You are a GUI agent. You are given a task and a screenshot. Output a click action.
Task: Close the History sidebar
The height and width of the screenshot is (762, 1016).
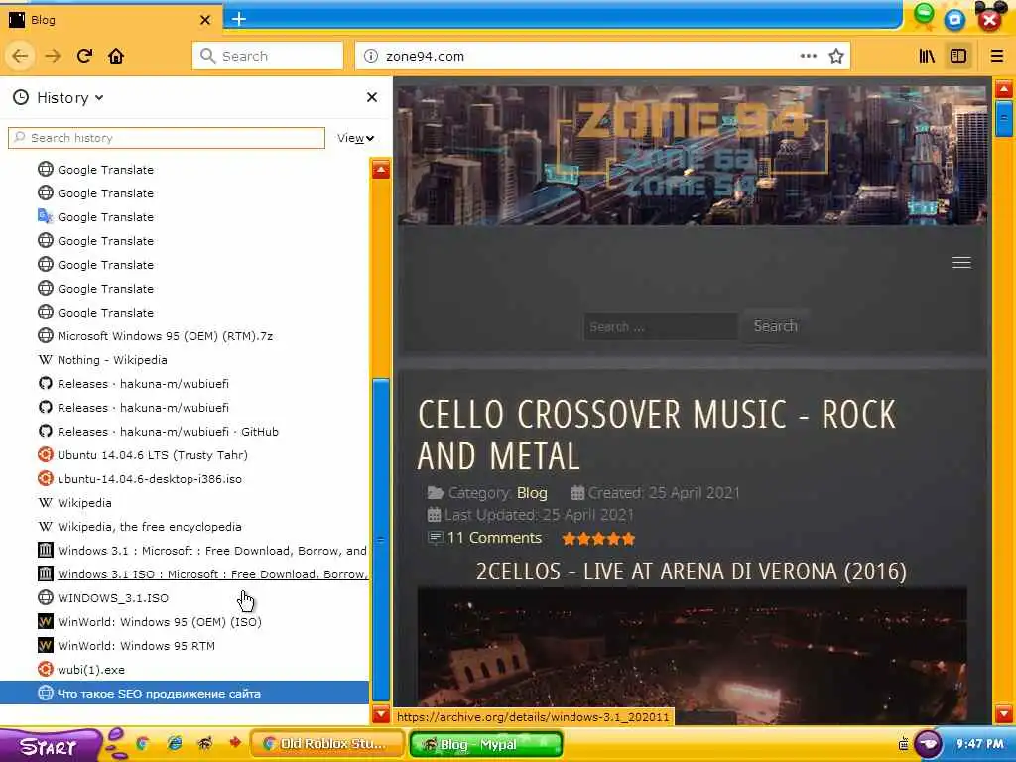372,97
